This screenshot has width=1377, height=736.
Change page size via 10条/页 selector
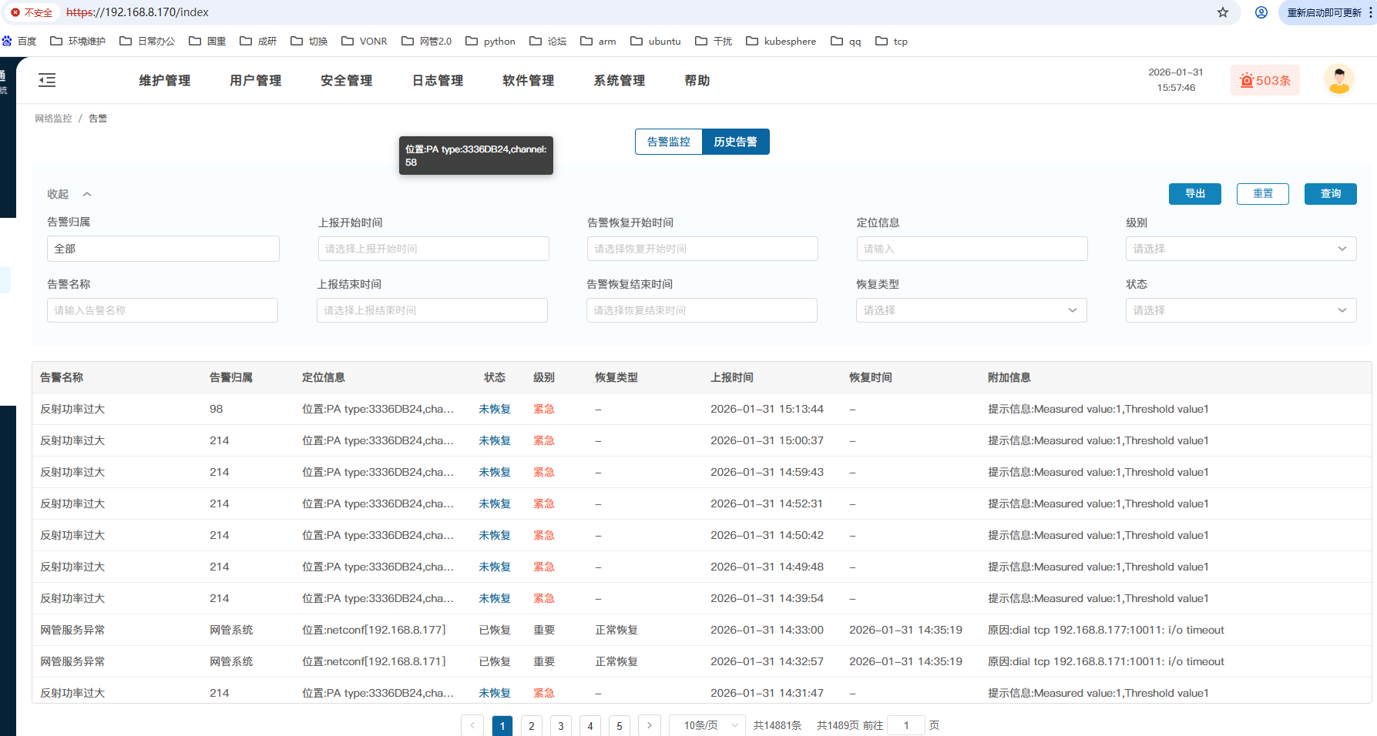(708, 725)
